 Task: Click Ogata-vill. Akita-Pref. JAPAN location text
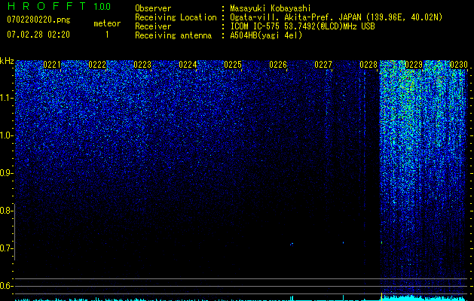pyautogui.click(x=336, y=17)
